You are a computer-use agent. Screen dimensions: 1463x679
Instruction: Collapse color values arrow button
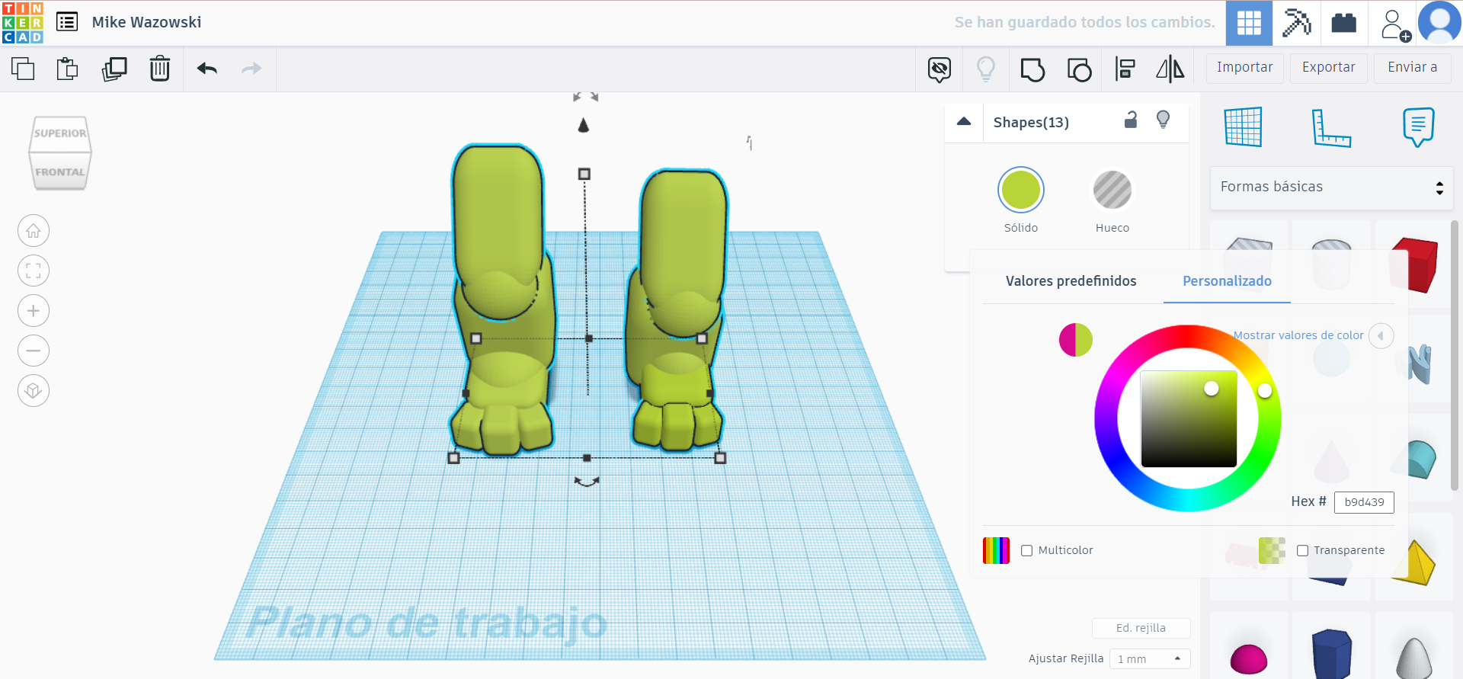[1381, 335]
